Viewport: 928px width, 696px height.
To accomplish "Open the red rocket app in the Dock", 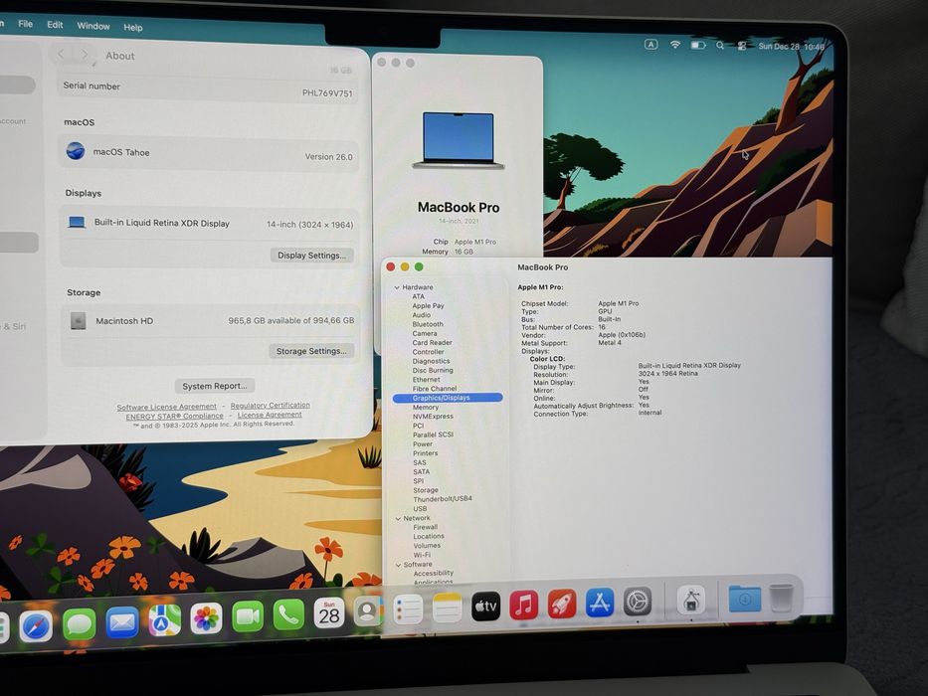I will pyautogui.click(x=562, y=604).
